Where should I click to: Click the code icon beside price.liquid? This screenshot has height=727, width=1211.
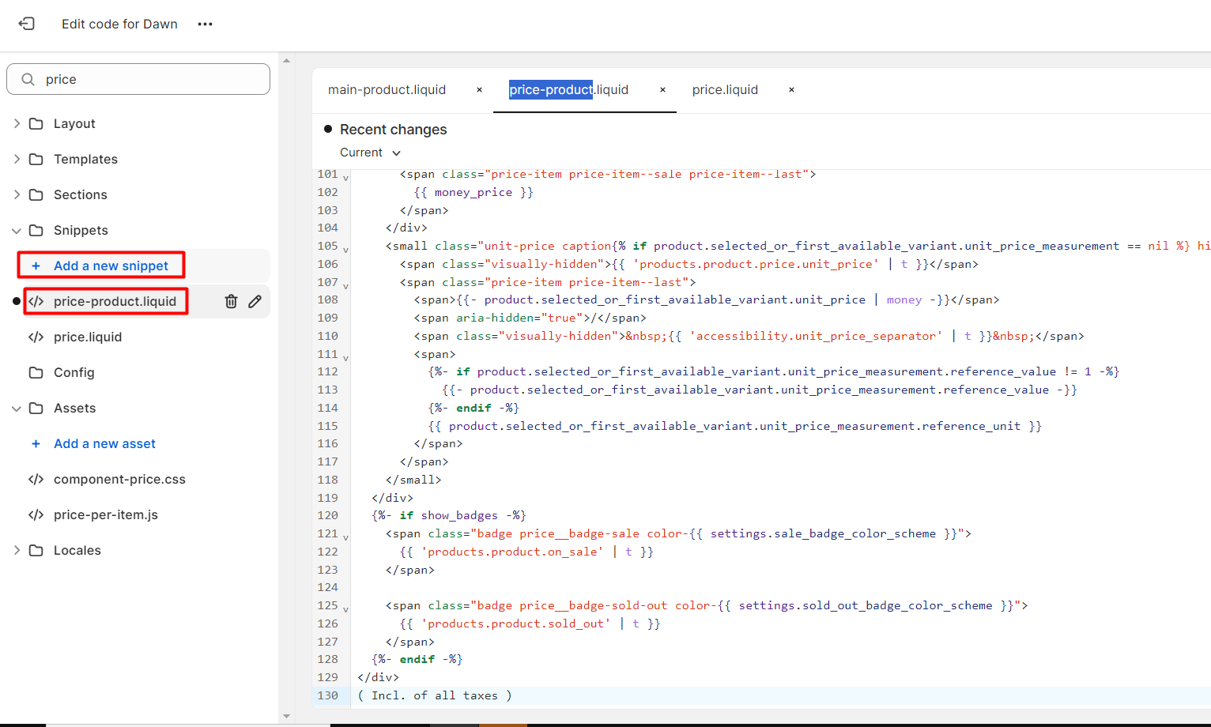click(x=36, y=337)
